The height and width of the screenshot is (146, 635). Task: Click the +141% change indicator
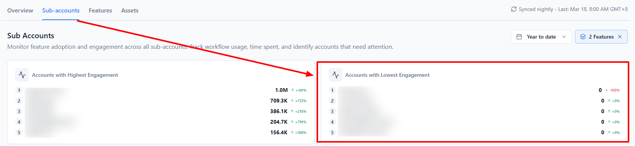point(299,90)
